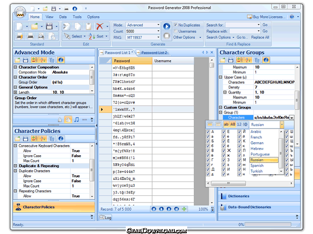Click the Help question mark icon
Image resolution: width=313 pixels, height=234 pixels.
click(x=292, y=17)
